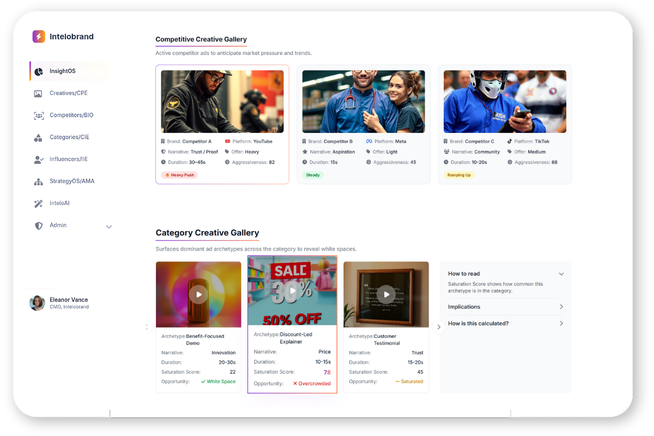654x436 pixels.
Task: Play the Customer Testimonial video
Action: tap(386, 294)
